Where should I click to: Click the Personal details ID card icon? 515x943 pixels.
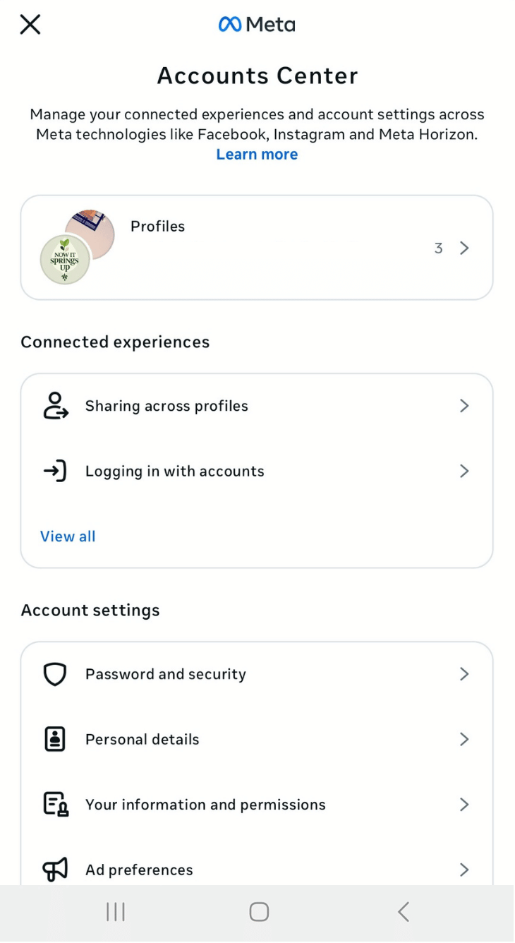click(x=55, y=739)
